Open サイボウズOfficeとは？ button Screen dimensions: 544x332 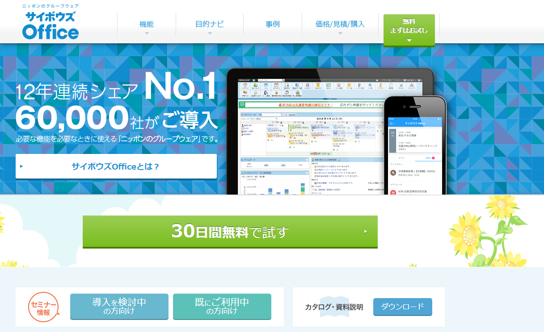(x=116, y=166)
